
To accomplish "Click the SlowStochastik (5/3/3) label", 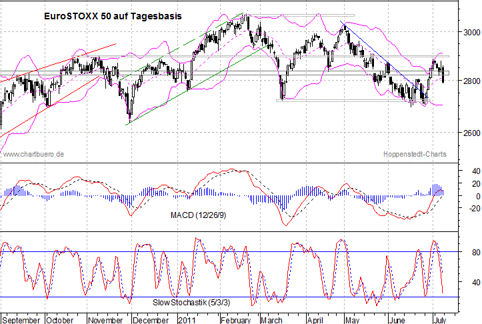I will point(191,302).
